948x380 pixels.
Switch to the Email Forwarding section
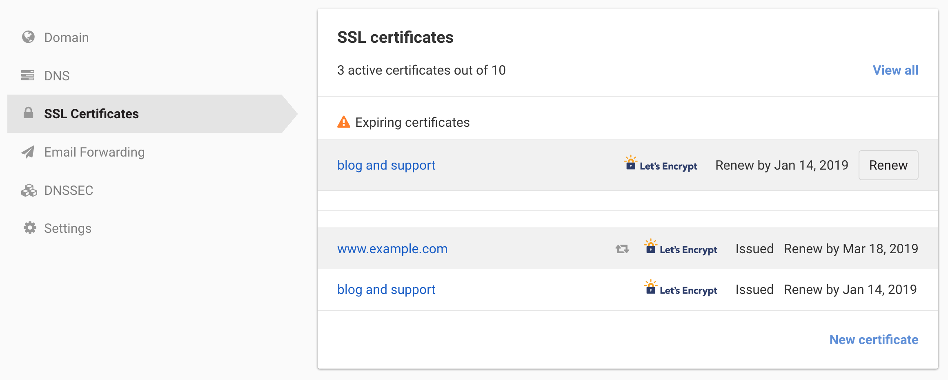click(x=94, y=152)
